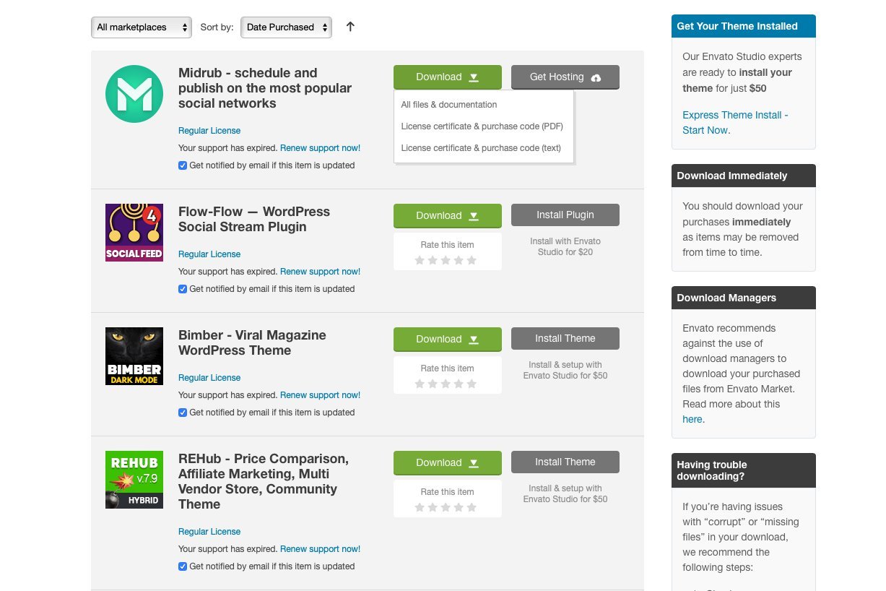Click Renew support now for Bimber
Image resolution: width=886 pixels, height=591 pixels.
320,395
